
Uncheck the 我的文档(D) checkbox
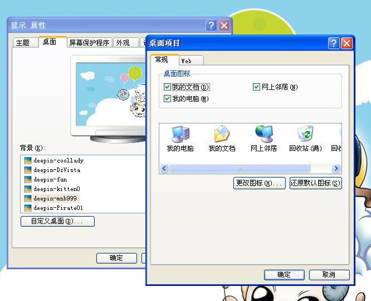click(167, 87)
